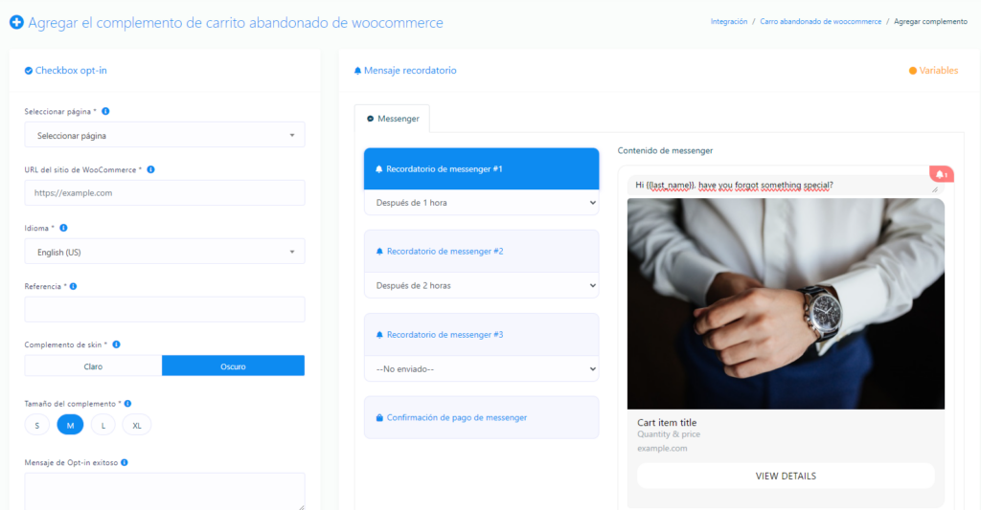
Task: Click the orange circle icon beside Variables
Action: coord(913,71)
